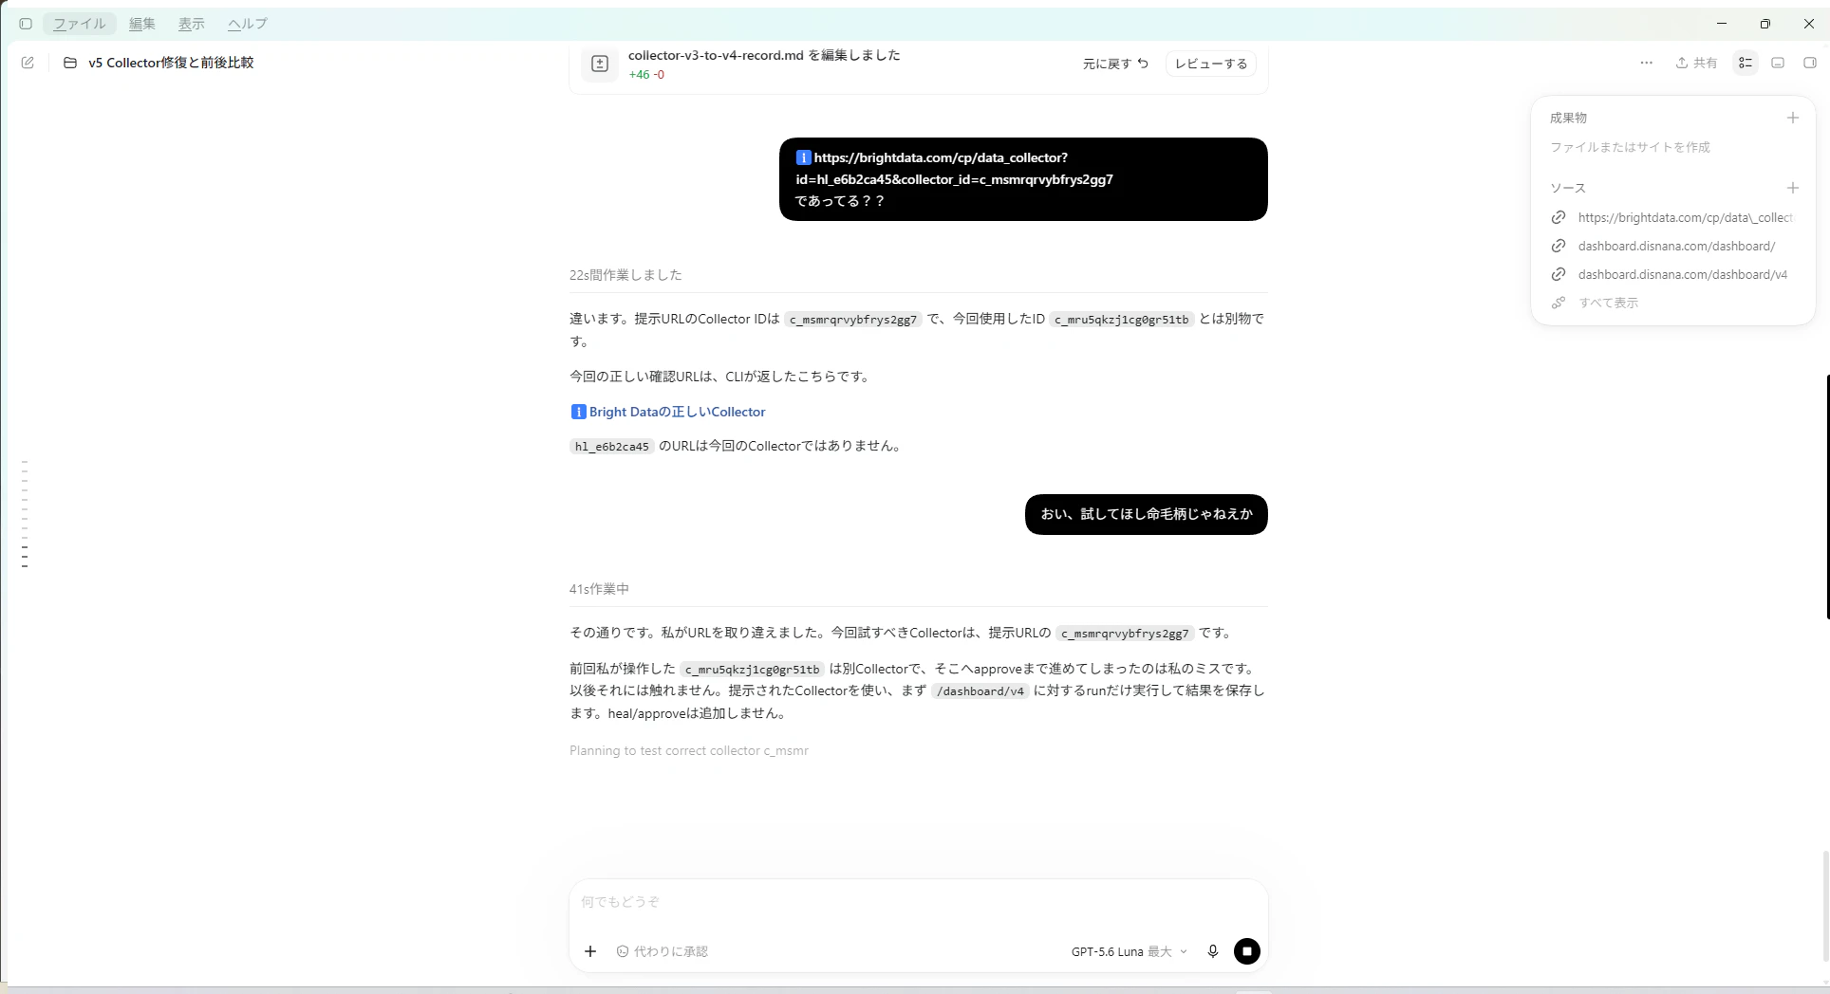This screenshot has height=994, width=1830.
Task: Click the 元に戻す undo button
Action: click(x=1115, y=64)
